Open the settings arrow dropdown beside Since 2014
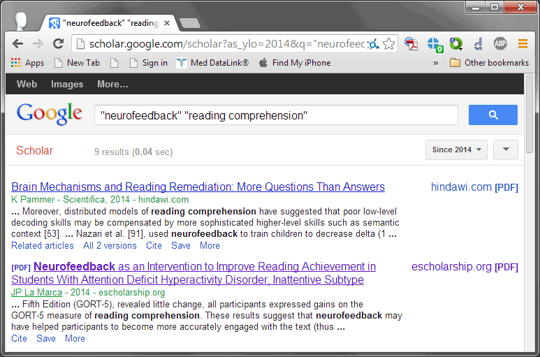The height and width of the screenshot is (357, 540). (506, 150)
